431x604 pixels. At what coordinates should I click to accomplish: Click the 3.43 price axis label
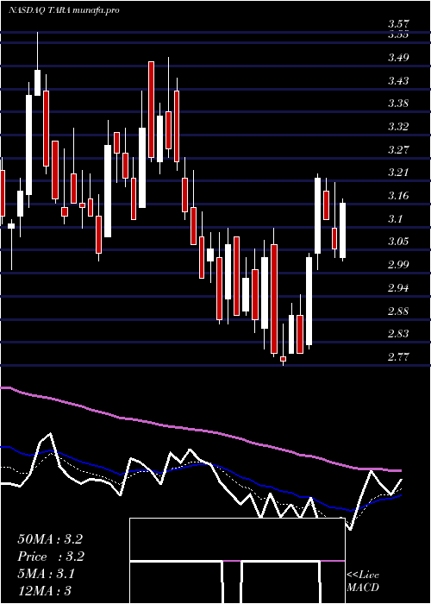coord(398,81)
